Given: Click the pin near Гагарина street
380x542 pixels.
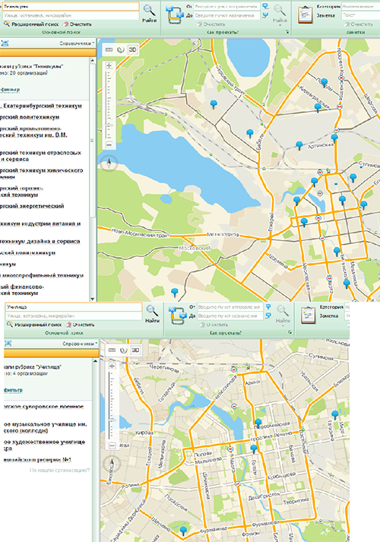Looking at the screenshot, I should pos(334,415).
